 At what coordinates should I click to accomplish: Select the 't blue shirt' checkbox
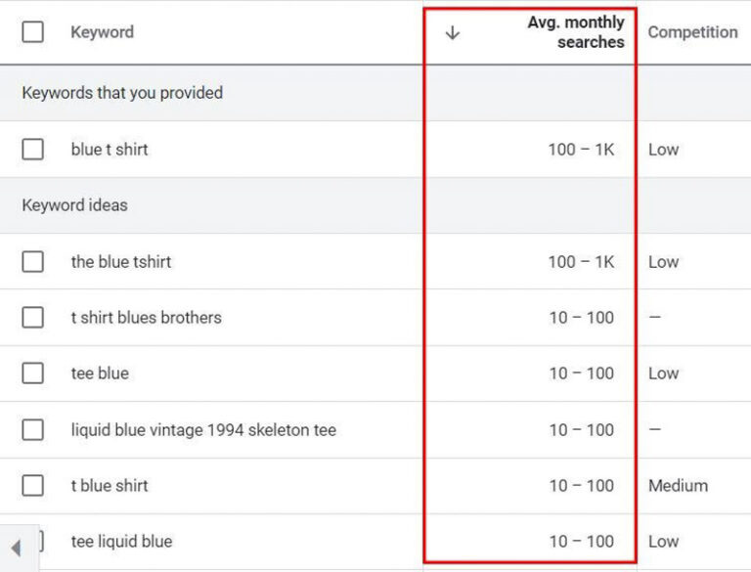click(x=33, y=486)
